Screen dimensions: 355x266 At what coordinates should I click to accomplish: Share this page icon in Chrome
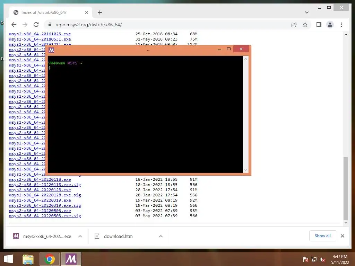pos(294,25)
